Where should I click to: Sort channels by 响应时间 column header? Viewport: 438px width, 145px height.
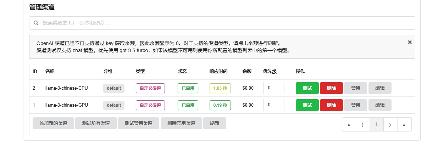(218, 71)
